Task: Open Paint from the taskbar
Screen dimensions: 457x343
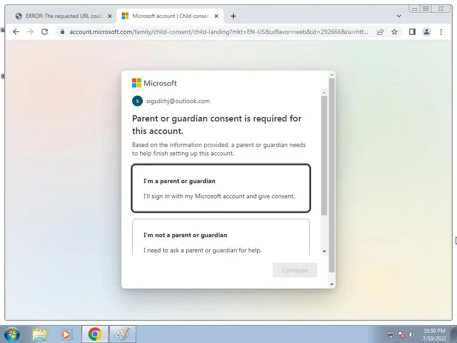Action: [x=123, y=334]
